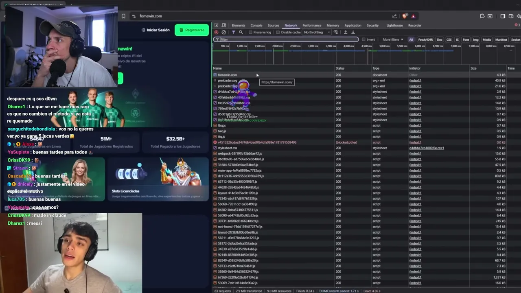Image resolution: width=521 pixels, height=293 pixels.
Task: Select the Performance tab
Action: click(312, 25)
